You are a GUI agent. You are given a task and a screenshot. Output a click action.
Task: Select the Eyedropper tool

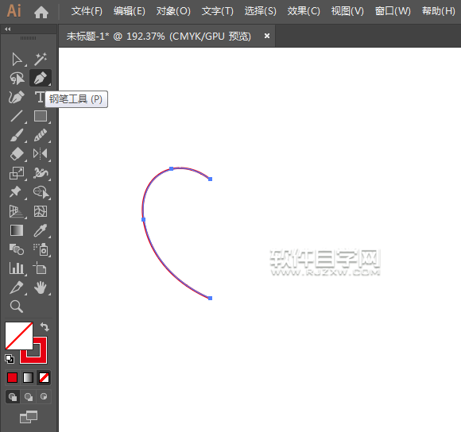41,230
